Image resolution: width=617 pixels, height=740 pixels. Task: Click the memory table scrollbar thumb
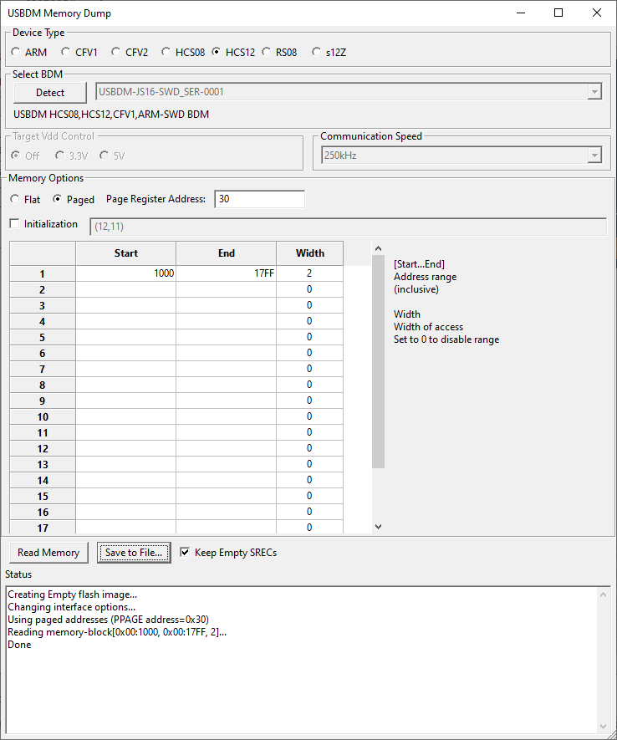pyautogui.click(x=378, y=361)
